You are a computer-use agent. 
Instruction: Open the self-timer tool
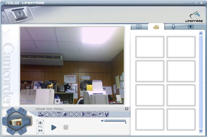pos(47,114)
